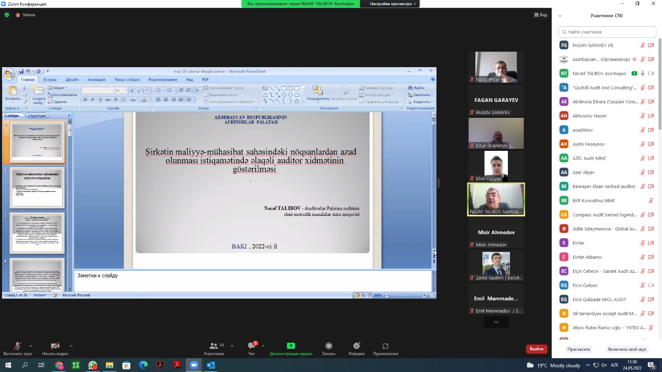
Task: Open the View (Вид) layout icon
Action: pos(540,15)
